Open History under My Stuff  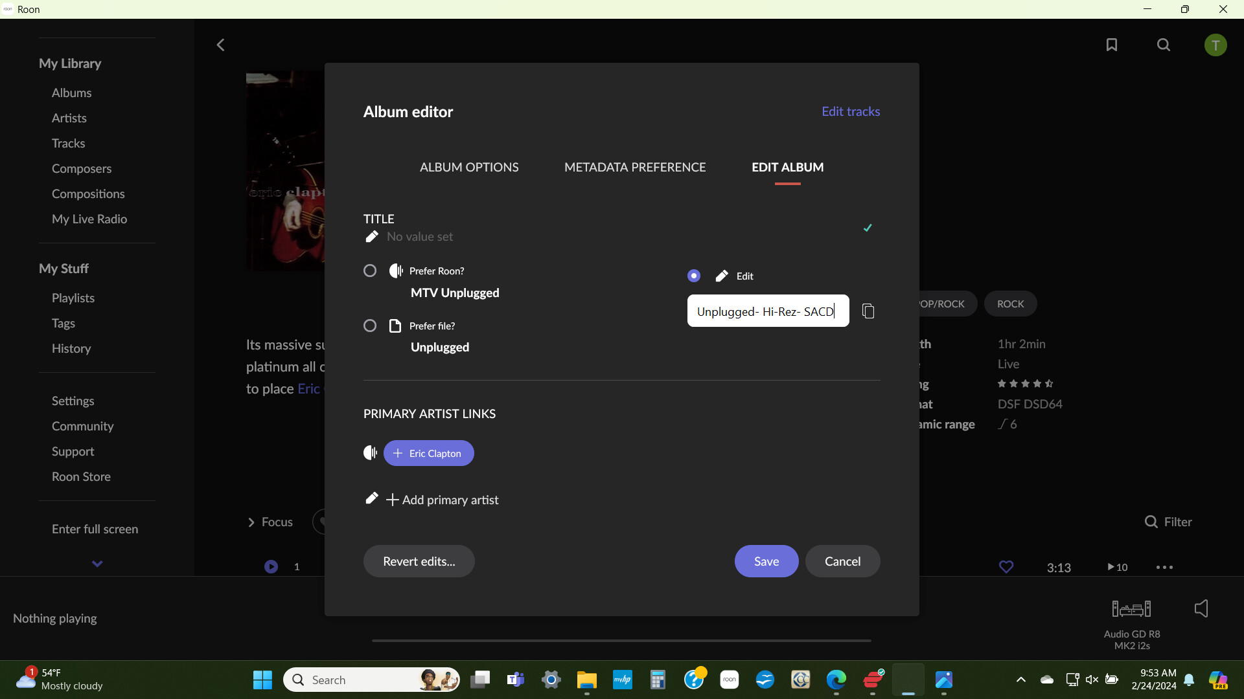71,348
